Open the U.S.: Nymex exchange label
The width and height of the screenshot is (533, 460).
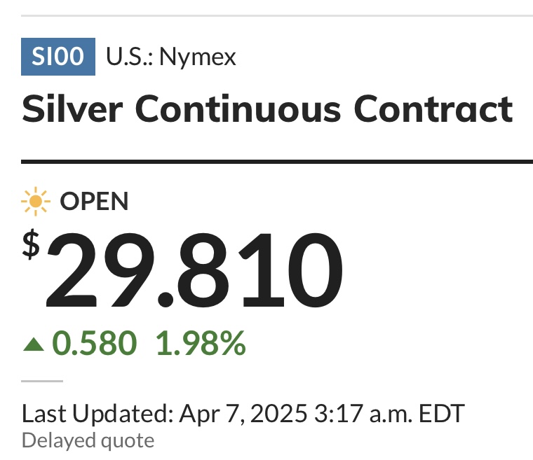click(171, 57)
